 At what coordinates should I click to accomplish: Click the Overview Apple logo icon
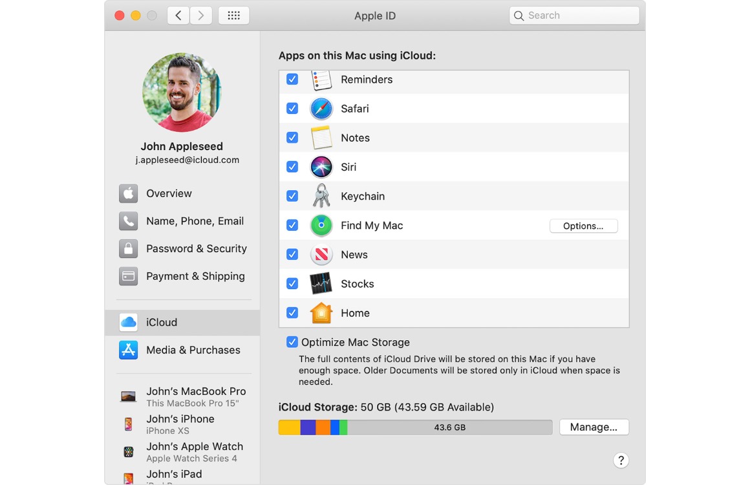pos(128,193)
